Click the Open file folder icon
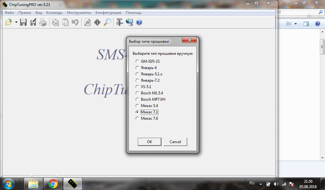 pyautogui.click(x=9, y=22)
